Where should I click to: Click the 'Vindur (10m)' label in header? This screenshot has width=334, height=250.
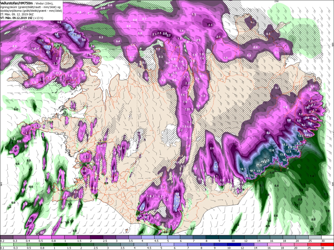pyautogui.click(x=44, y=3)
